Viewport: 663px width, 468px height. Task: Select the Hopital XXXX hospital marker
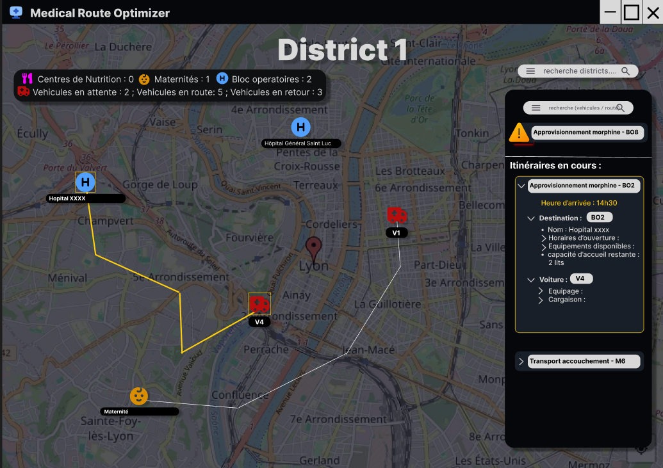(85, 182)
